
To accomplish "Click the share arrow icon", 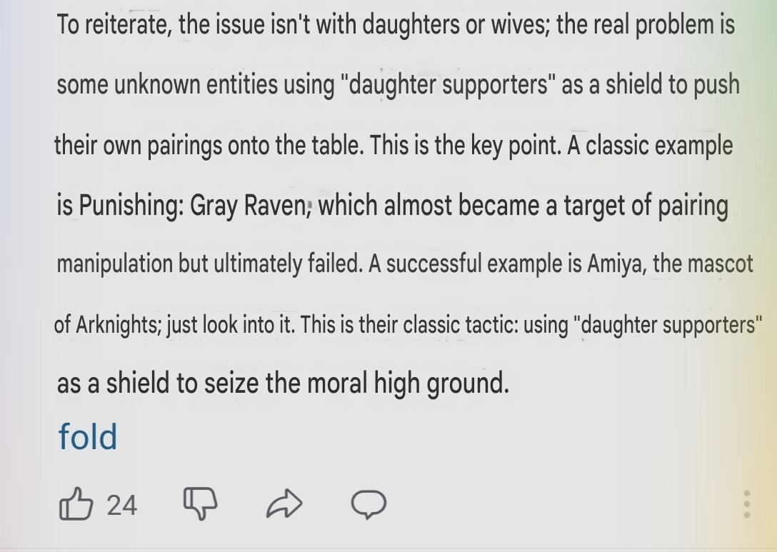I will point(284,506).
